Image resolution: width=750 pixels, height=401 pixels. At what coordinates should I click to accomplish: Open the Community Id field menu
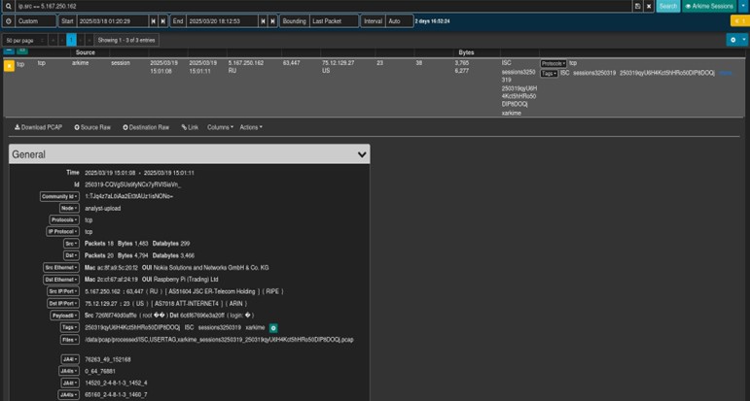tap(59, 196)
